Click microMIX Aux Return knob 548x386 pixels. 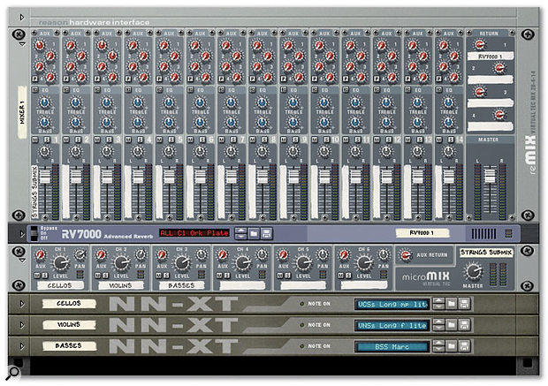click(406, 255)
